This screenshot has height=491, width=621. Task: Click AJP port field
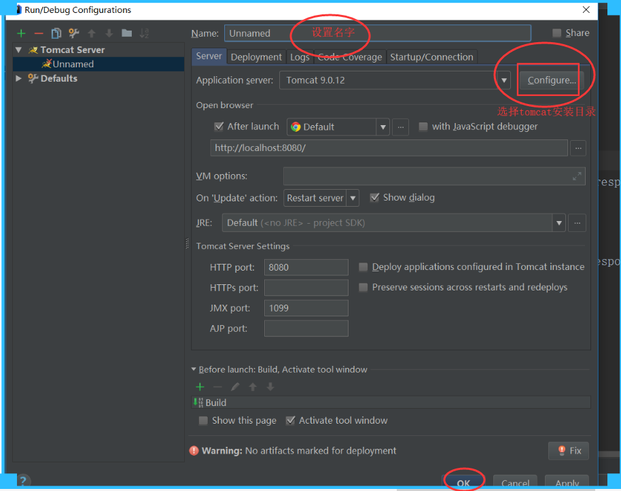coord(306,328)
